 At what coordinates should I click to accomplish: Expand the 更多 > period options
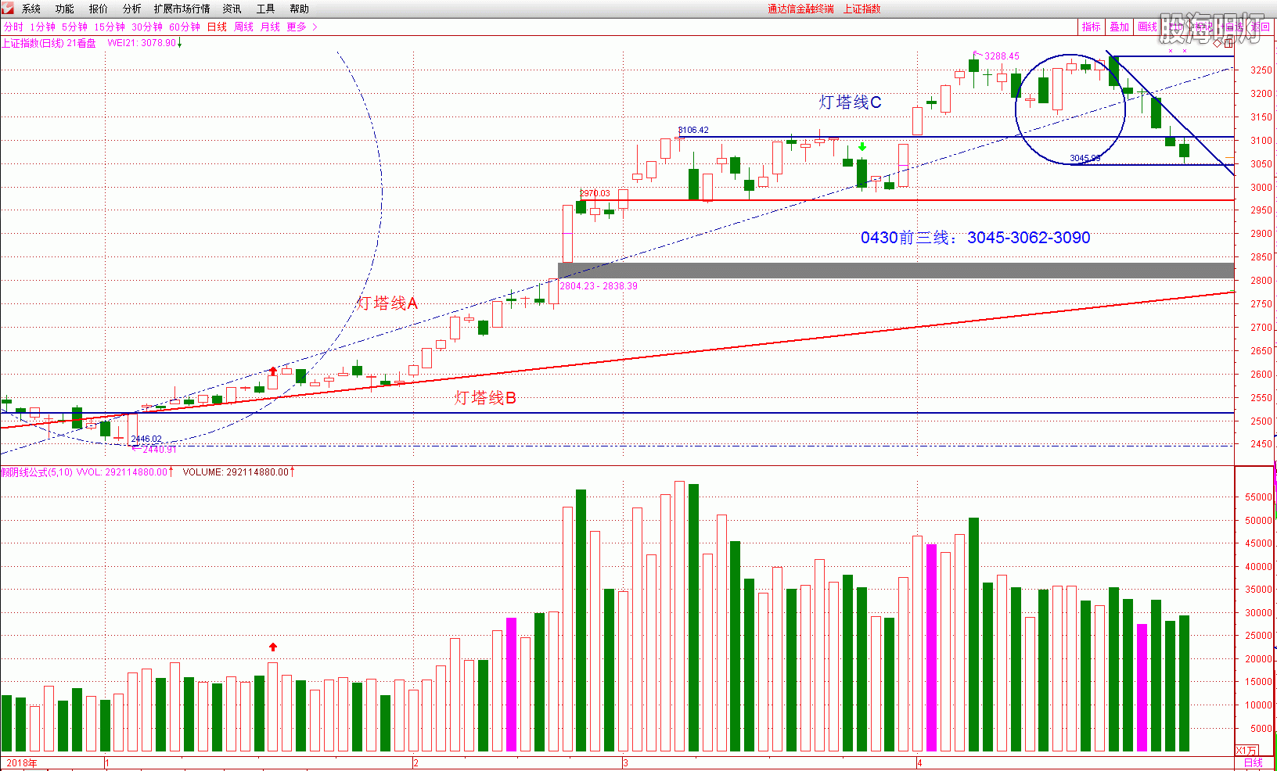(302, 27)
